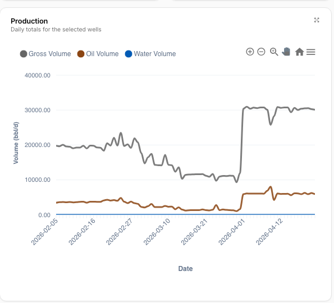The image size is (334, 303).
Task: Click the chart Zoom Out minus icon
Action: pos(261,52)
